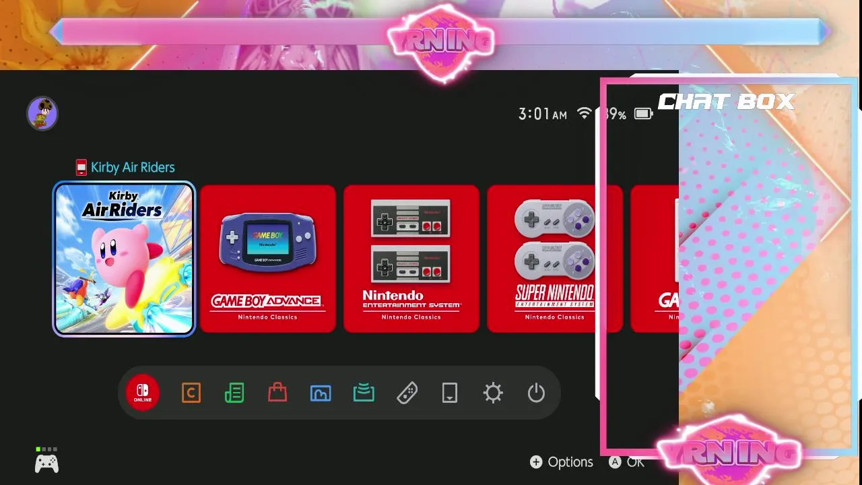This screenshot has width=862, height=485.
Task: Open the Nintendo eShop bag icon
Action: click(277, 393)
